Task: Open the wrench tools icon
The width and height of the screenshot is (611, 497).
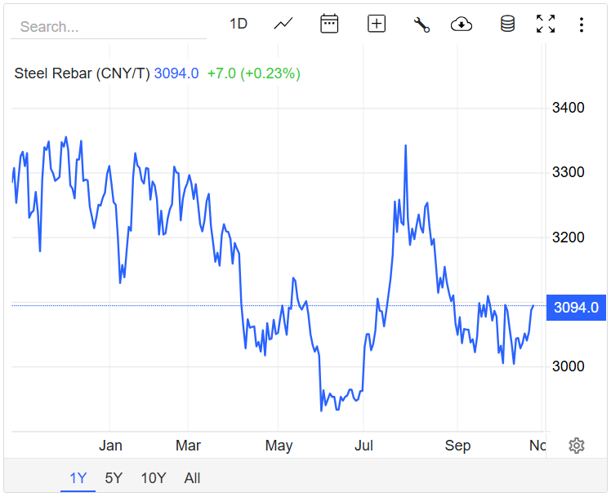Action: click(421, 24)
